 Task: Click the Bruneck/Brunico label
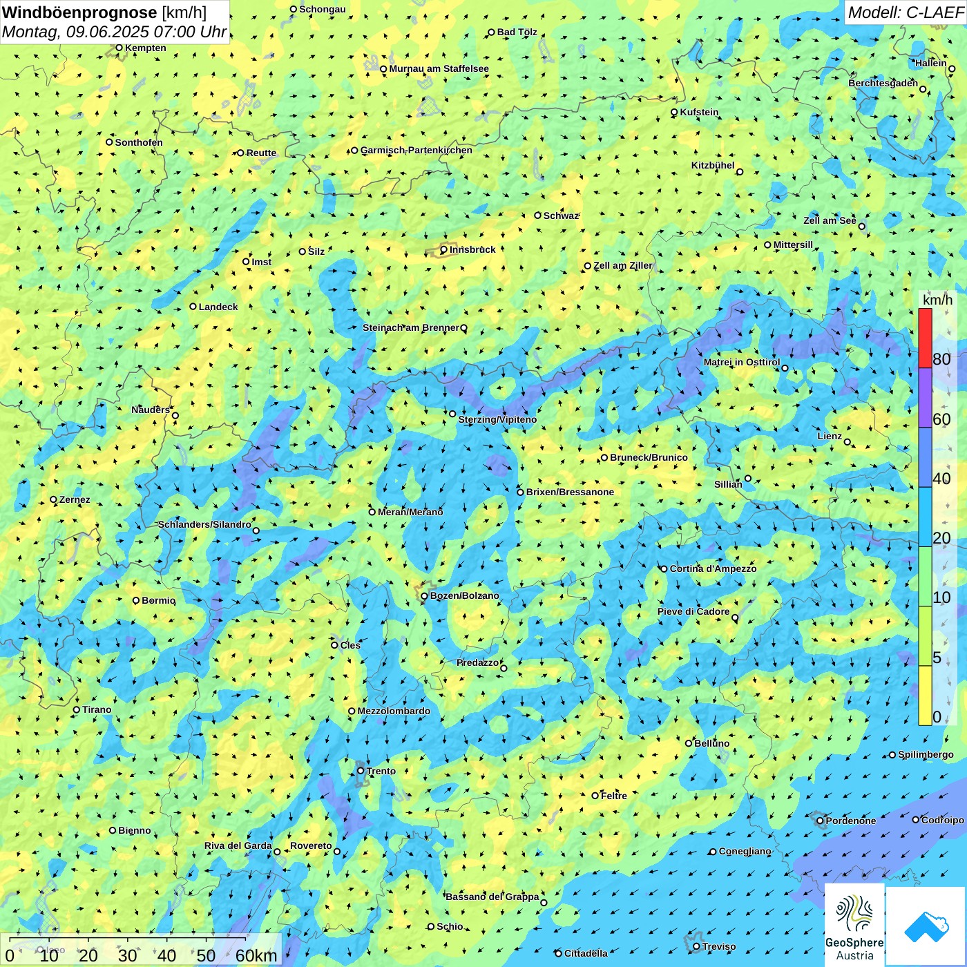pos(649,457)
